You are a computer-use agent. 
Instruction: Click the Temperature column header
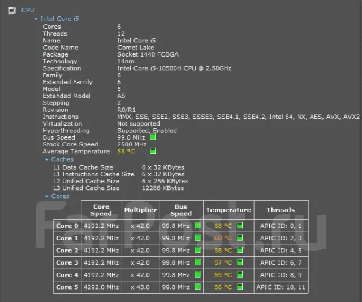point(229,210)
